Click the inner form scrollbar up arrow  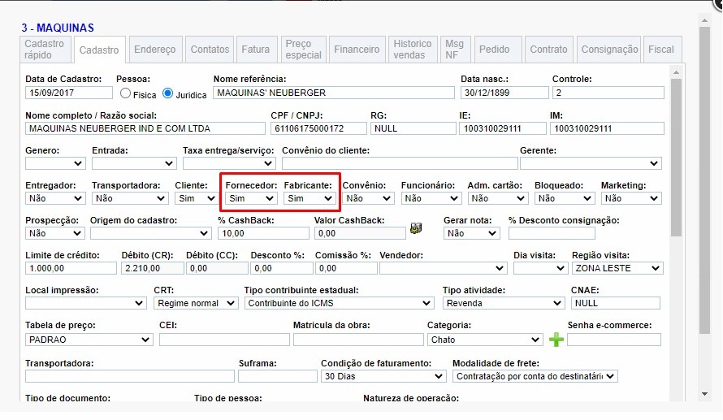[x=676, y=73]
